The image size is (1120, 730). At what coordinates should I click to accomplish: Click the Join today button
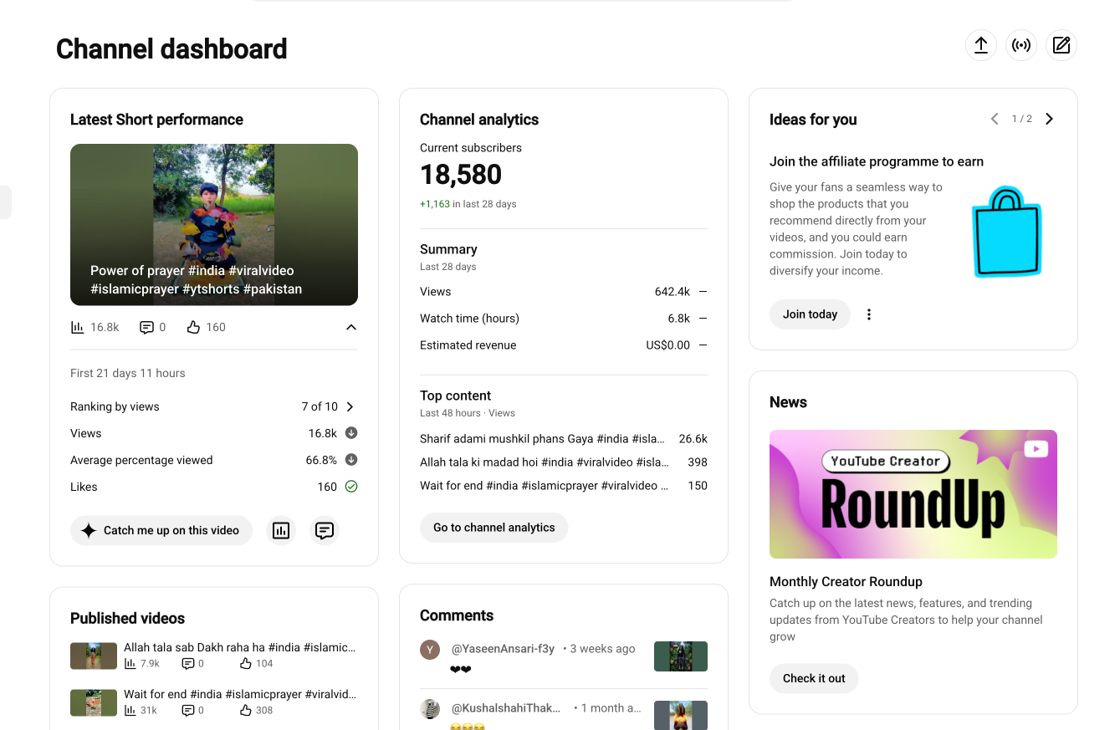(810, 314)
